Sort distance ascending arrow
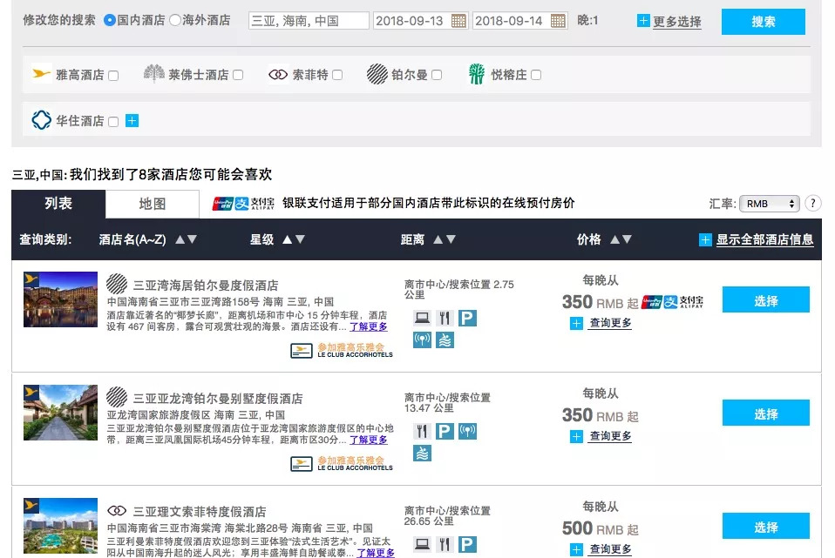Viewport: 835px width, 558px height. 438,239
